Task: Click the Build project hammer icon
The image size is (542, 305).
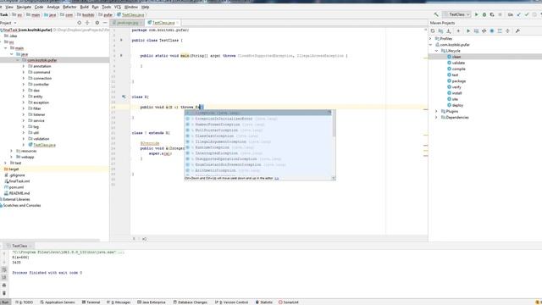Action: pos(436,14)
